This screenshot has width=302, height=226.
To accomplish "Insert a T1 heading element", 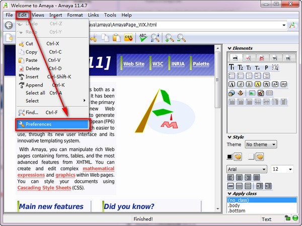I will click(x=232, y=67).
